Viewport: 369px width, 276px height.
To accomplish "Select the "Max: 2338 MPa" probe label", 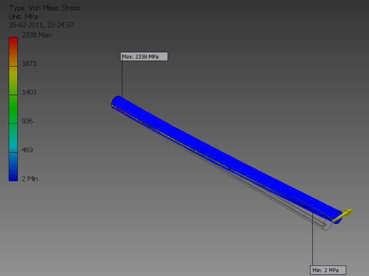I will [144, 56].
